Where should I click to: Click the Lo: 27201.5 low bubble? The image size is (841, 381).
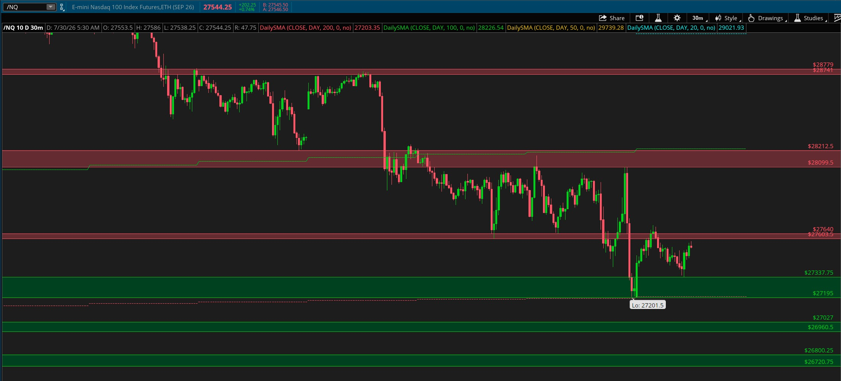click(648, 305)
